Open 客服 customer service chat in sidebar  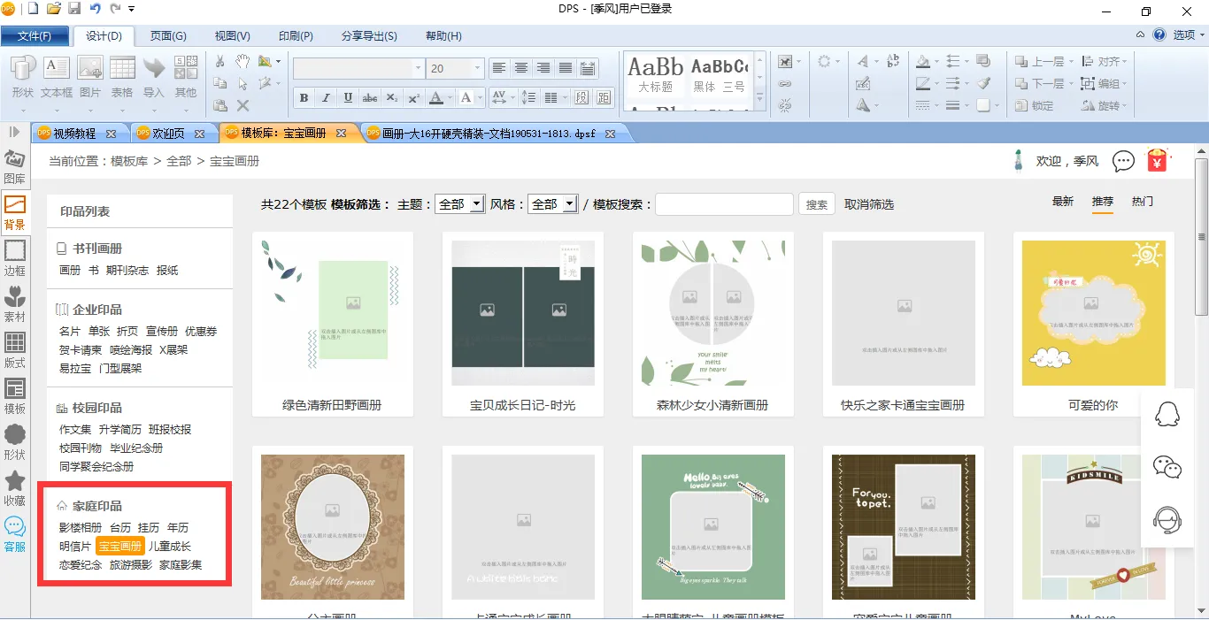15,533
